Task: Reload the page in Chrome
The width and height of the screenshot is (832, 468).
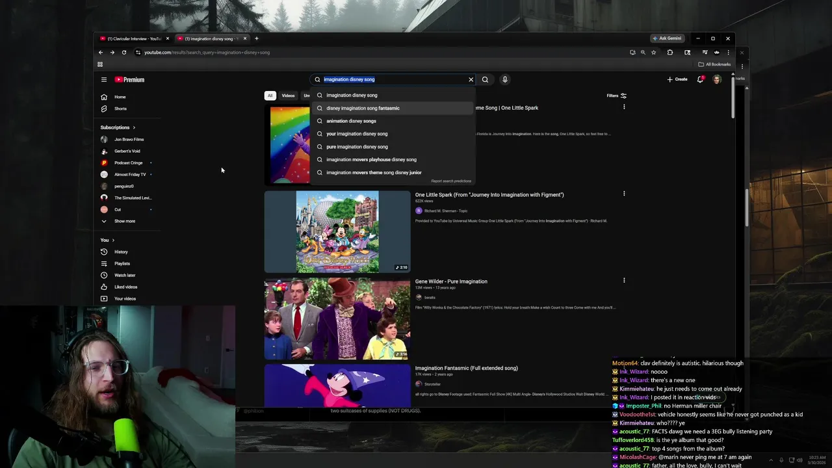Action: [123, 52]
